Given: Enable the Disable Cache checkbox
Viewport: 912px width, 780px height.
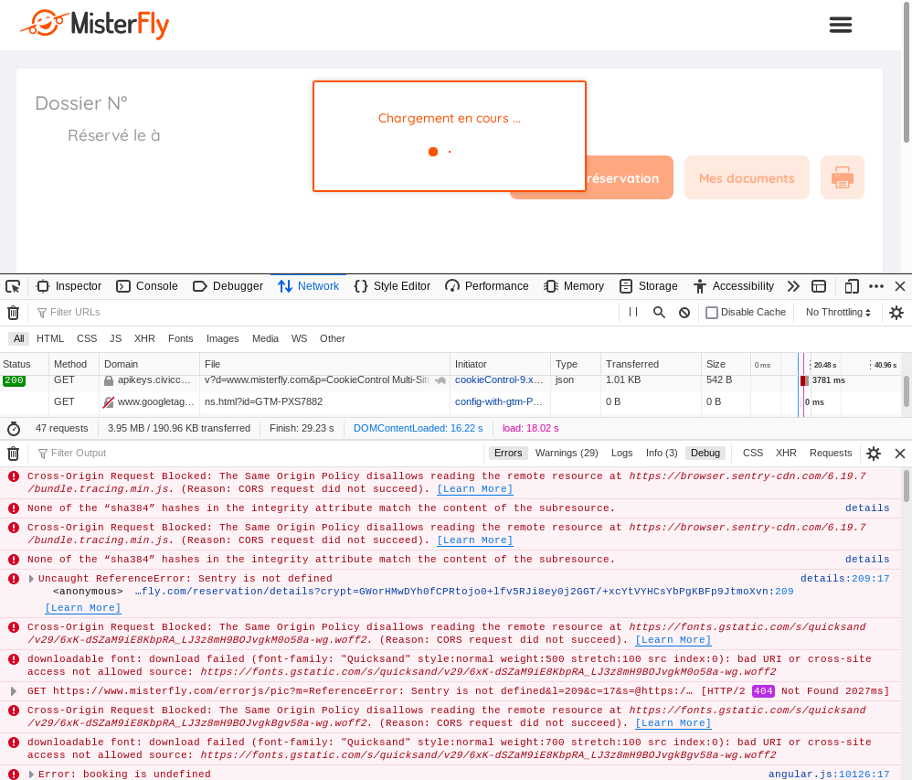Looking at the screenshot, I should coord(711,313).
